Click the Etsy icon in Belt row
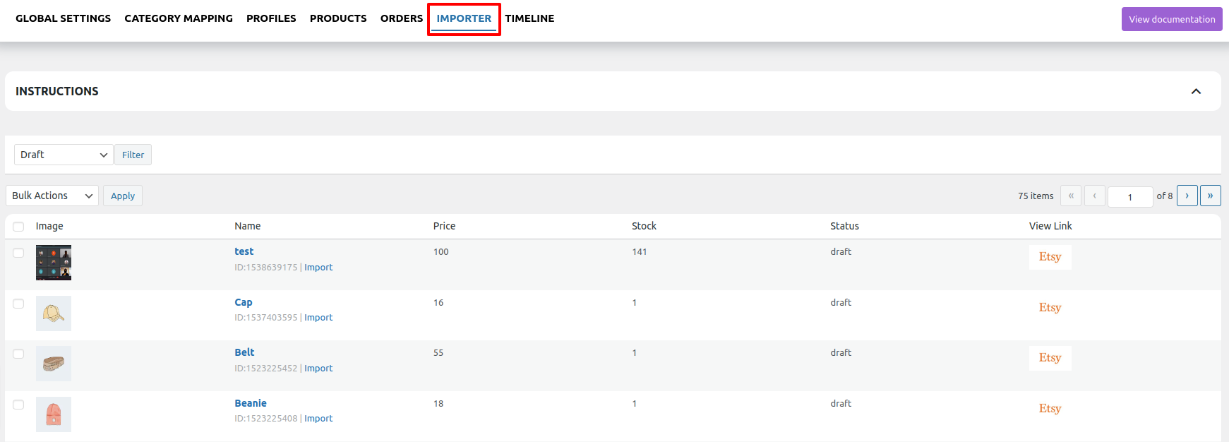The height and width of the screenshot is (442, 1229). (1050, 358)
